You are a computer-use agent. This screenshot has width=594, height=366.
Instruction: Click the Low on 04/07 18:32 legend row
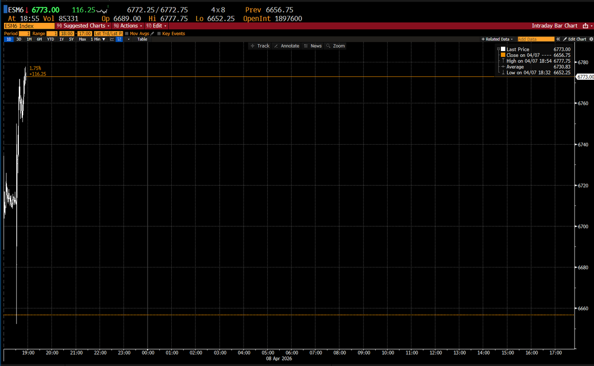(x=536, y=72)
